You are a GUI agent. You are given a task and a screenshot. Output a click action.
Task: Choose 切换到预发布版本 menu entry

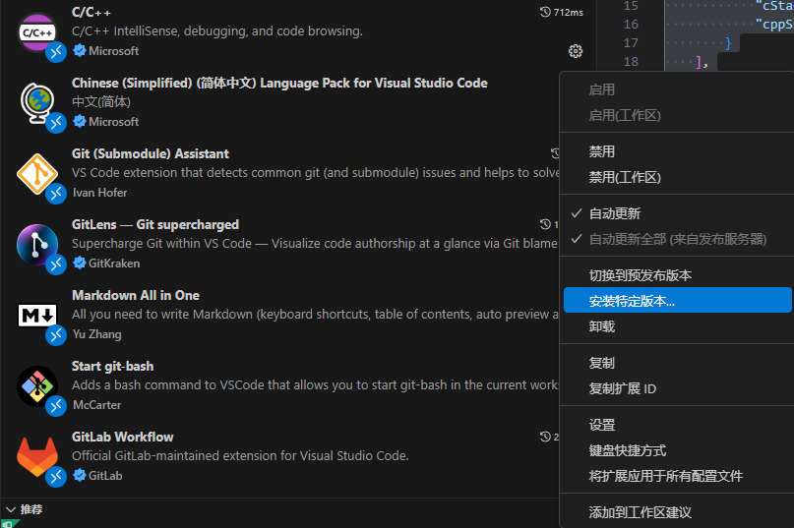677,275
